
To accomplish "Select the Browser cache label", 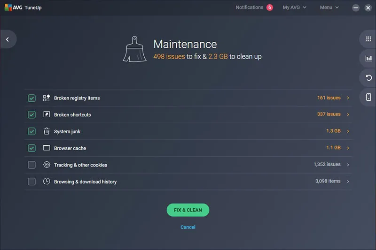I will click(70, 148).
